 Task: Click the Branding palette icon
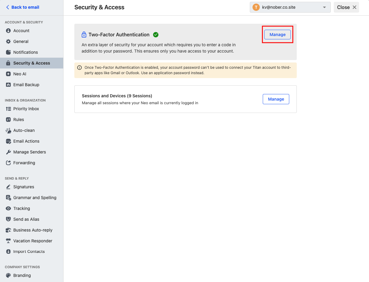(8, 275)
